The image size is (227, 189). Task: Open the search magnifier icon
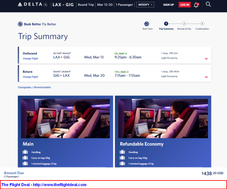click(x=208, y=4)
